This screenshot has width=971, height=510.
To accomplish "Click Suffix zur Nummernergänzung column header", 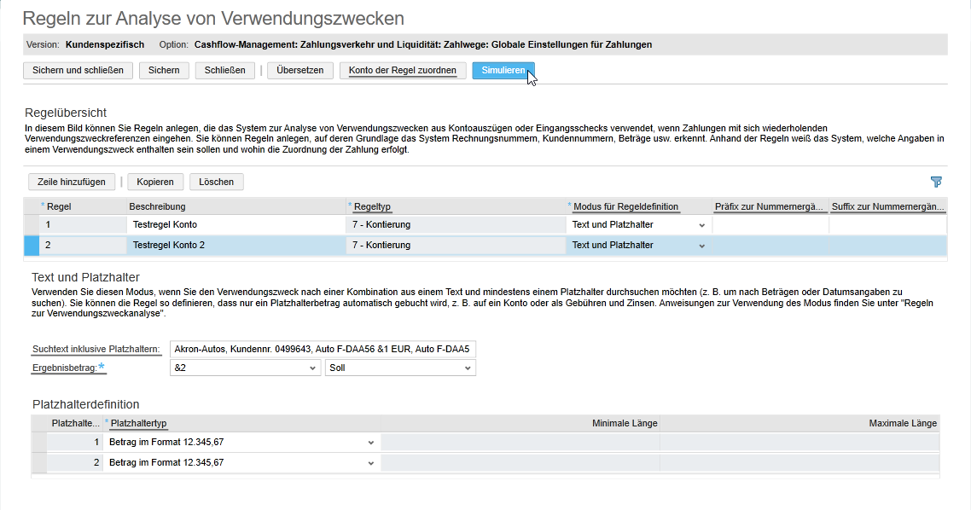I will click(x=887, y=206).
